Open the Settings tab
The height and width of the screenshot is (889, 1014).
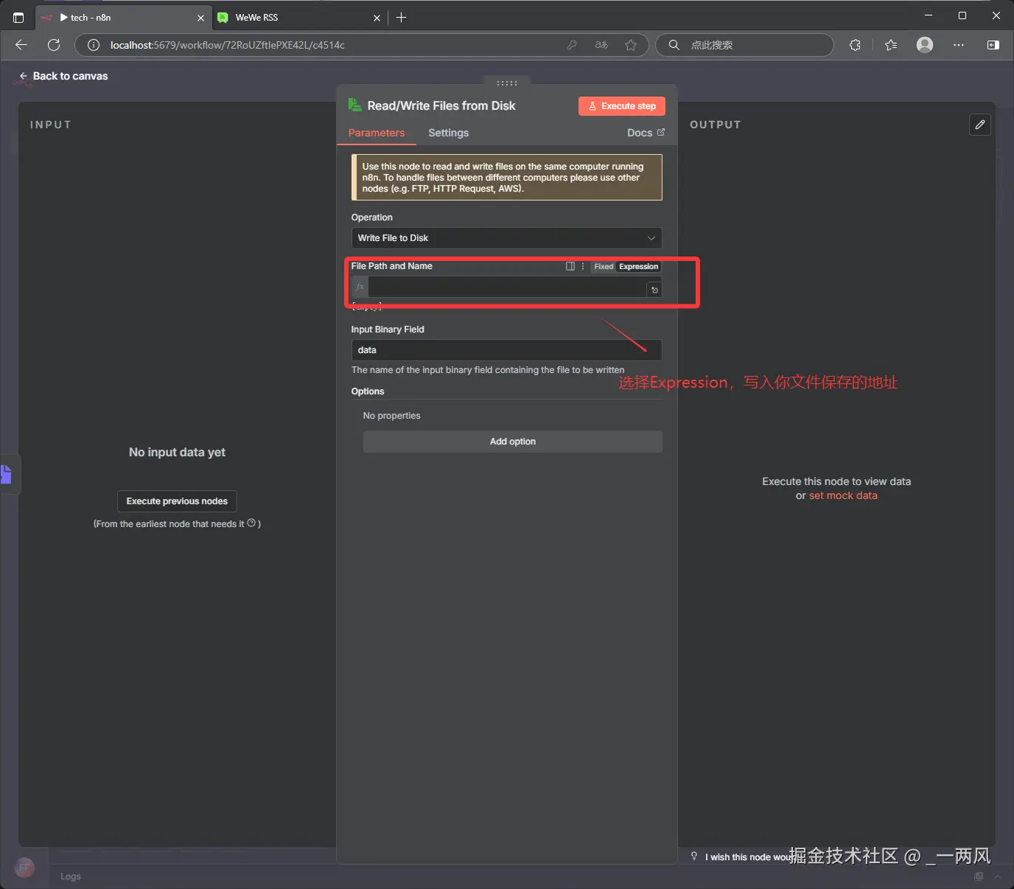[x=448, y=133]
